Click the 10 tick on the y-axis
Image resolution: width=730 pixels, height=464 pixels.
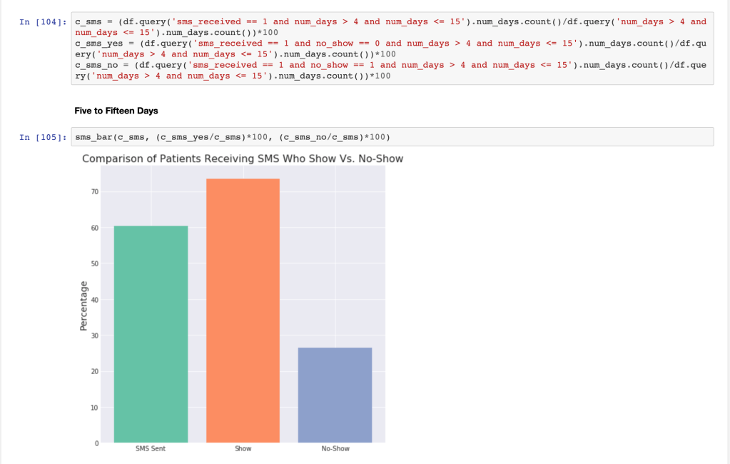coord(94,408)
